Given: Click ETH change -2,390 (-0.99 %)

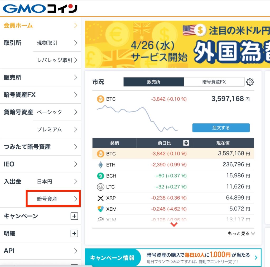Looking at the screenshot, I should (x=169, y=165).
